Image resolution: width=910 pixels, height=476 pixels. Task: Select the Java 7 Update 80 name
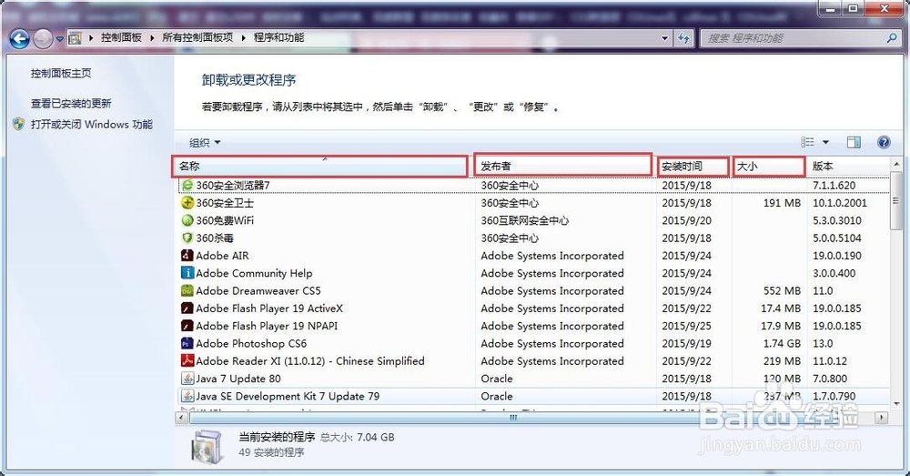pyautogui.click(x=238, y=379)
